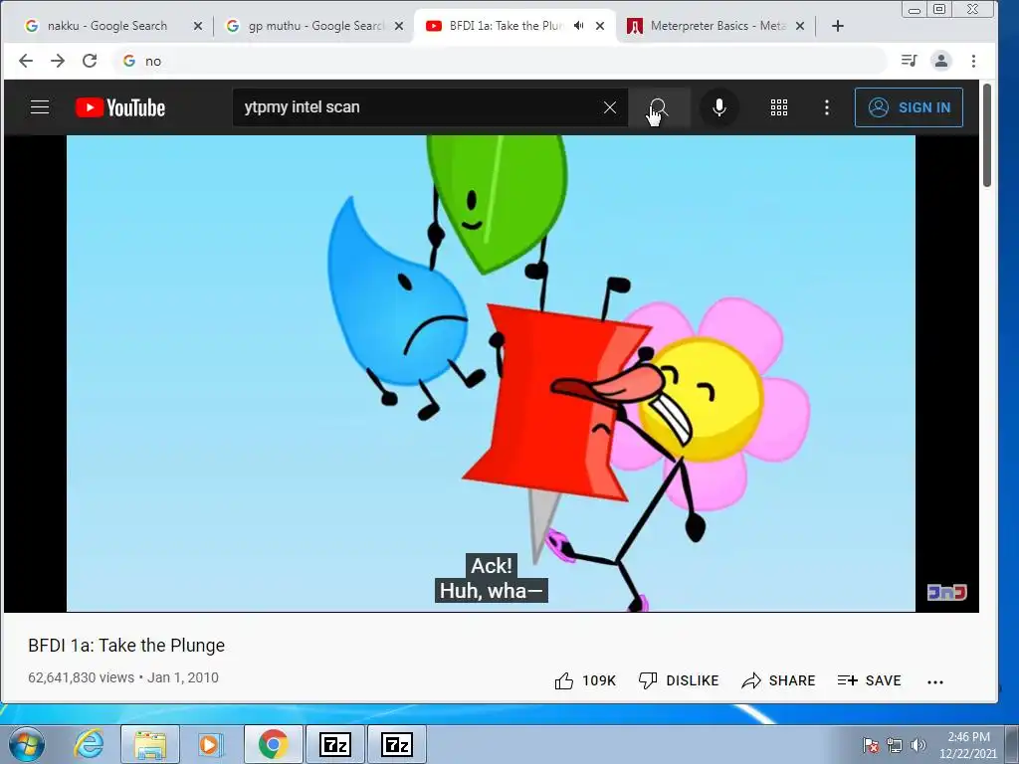Reload the current page
The image size is (1019, 764).
click(90, 61)
